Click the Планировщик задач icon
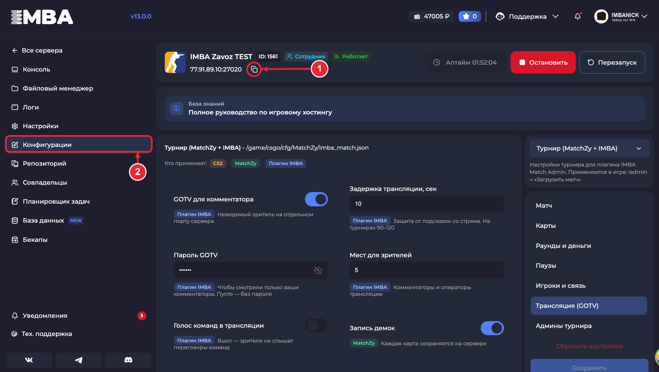 (x=15, y=201)
